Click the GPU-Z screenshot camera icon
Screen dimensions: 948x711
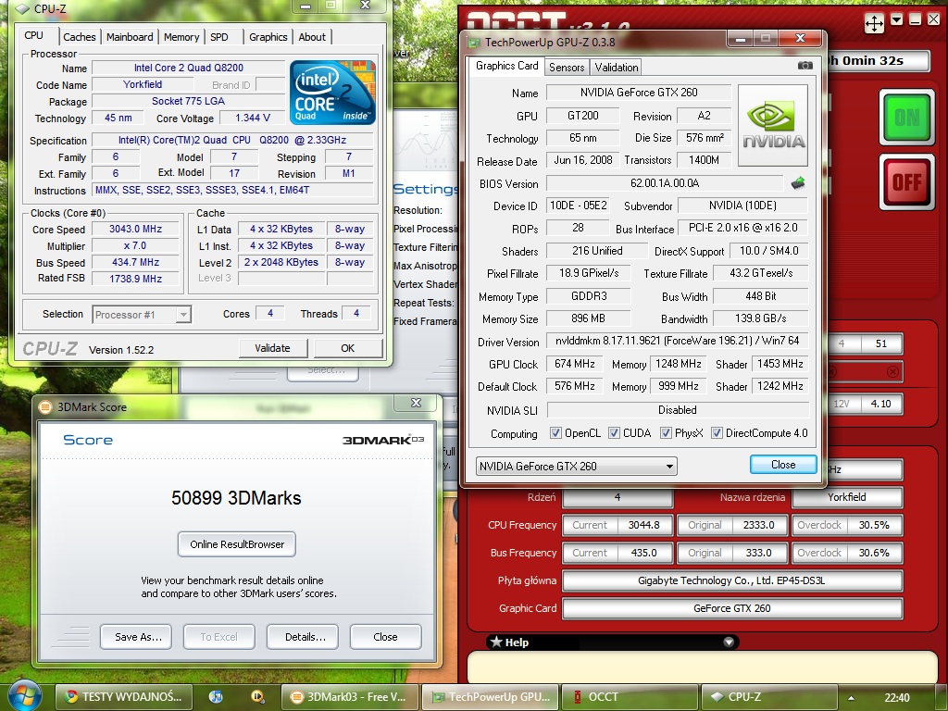[x=805, y=66]
